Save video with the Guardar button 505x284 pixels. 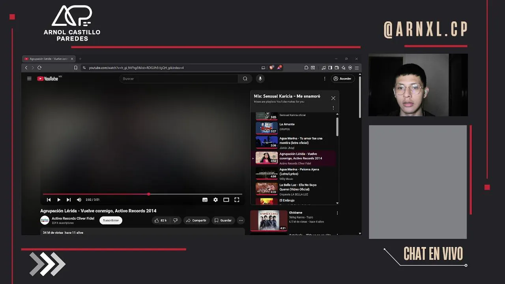pos(223,220)
